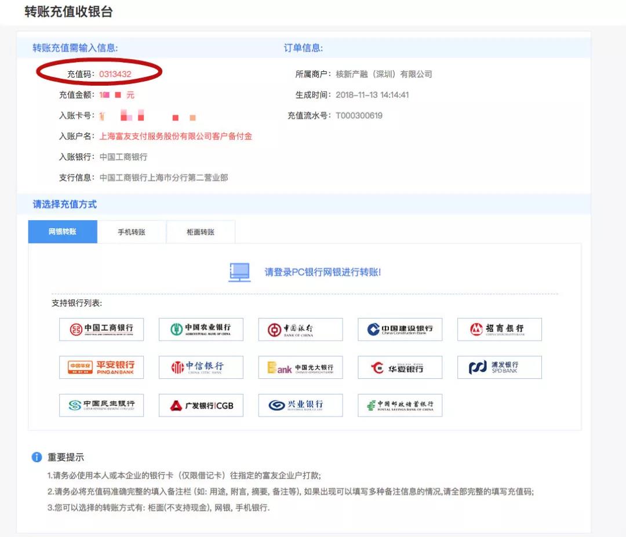
Task: Click the 入账卡号 label
Action: click(77, 116)
